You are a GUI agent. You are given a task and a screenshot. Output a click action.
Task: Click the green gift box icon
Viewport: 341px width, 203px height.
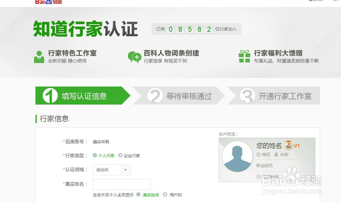(244, 56)
